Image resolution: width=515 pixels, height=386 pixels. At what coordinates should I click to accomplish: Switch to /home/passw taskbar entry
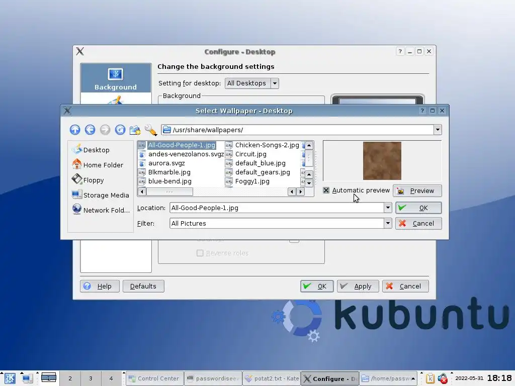pos(388,378)
